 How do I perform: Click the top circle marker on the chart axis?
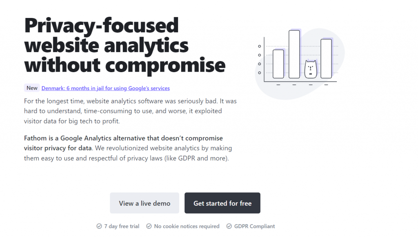259,46
